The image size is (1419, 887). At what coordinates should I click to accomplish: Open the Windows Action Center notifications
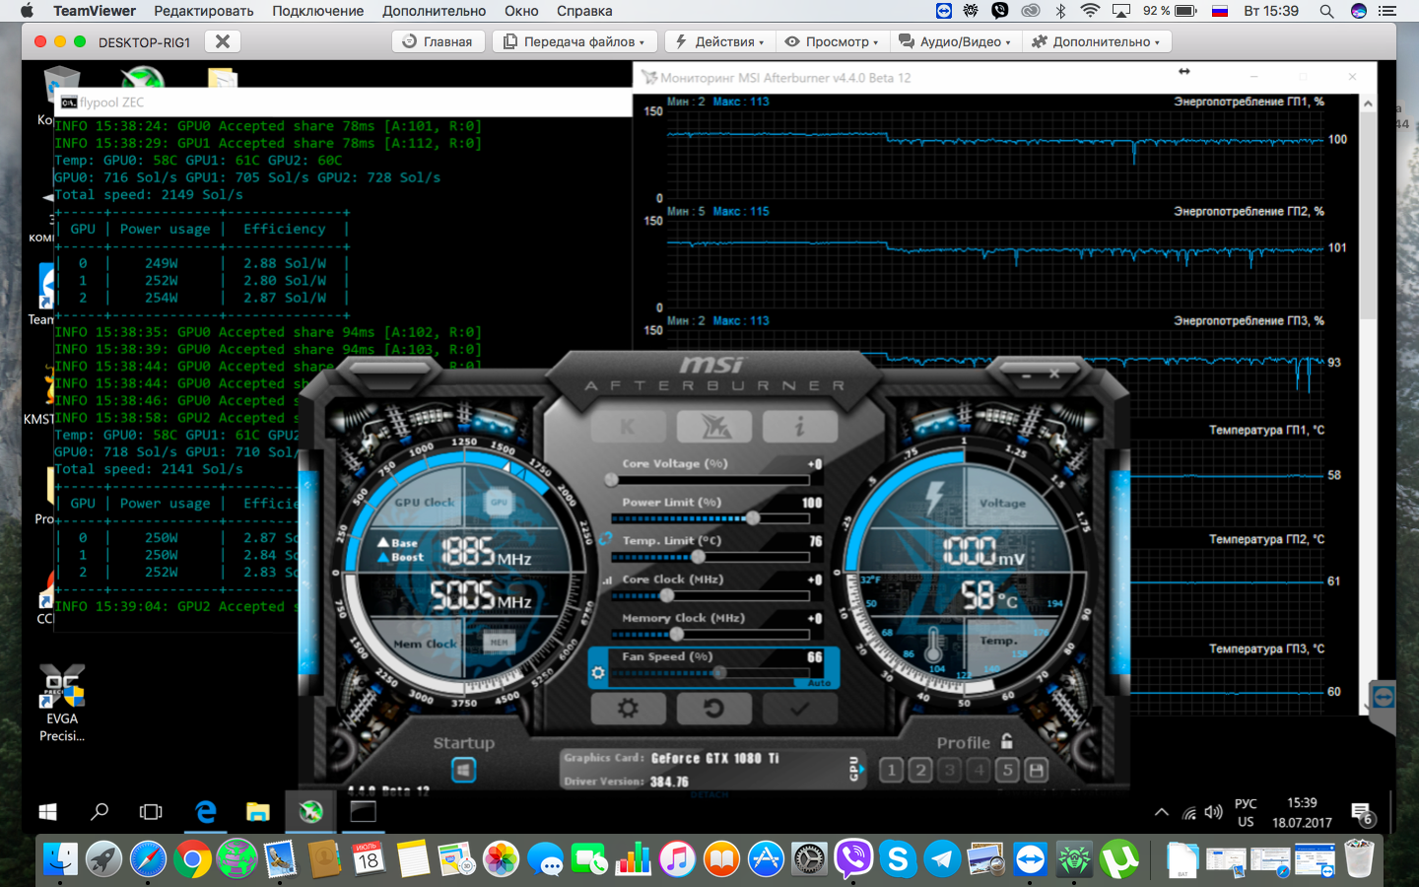[1363, 813]
